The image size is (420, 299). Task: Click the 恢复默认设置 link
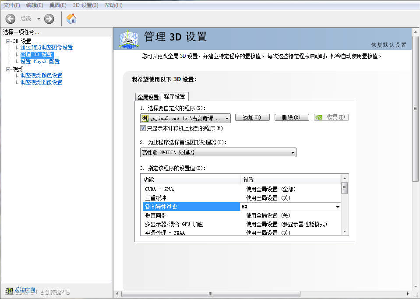(388, 45)
